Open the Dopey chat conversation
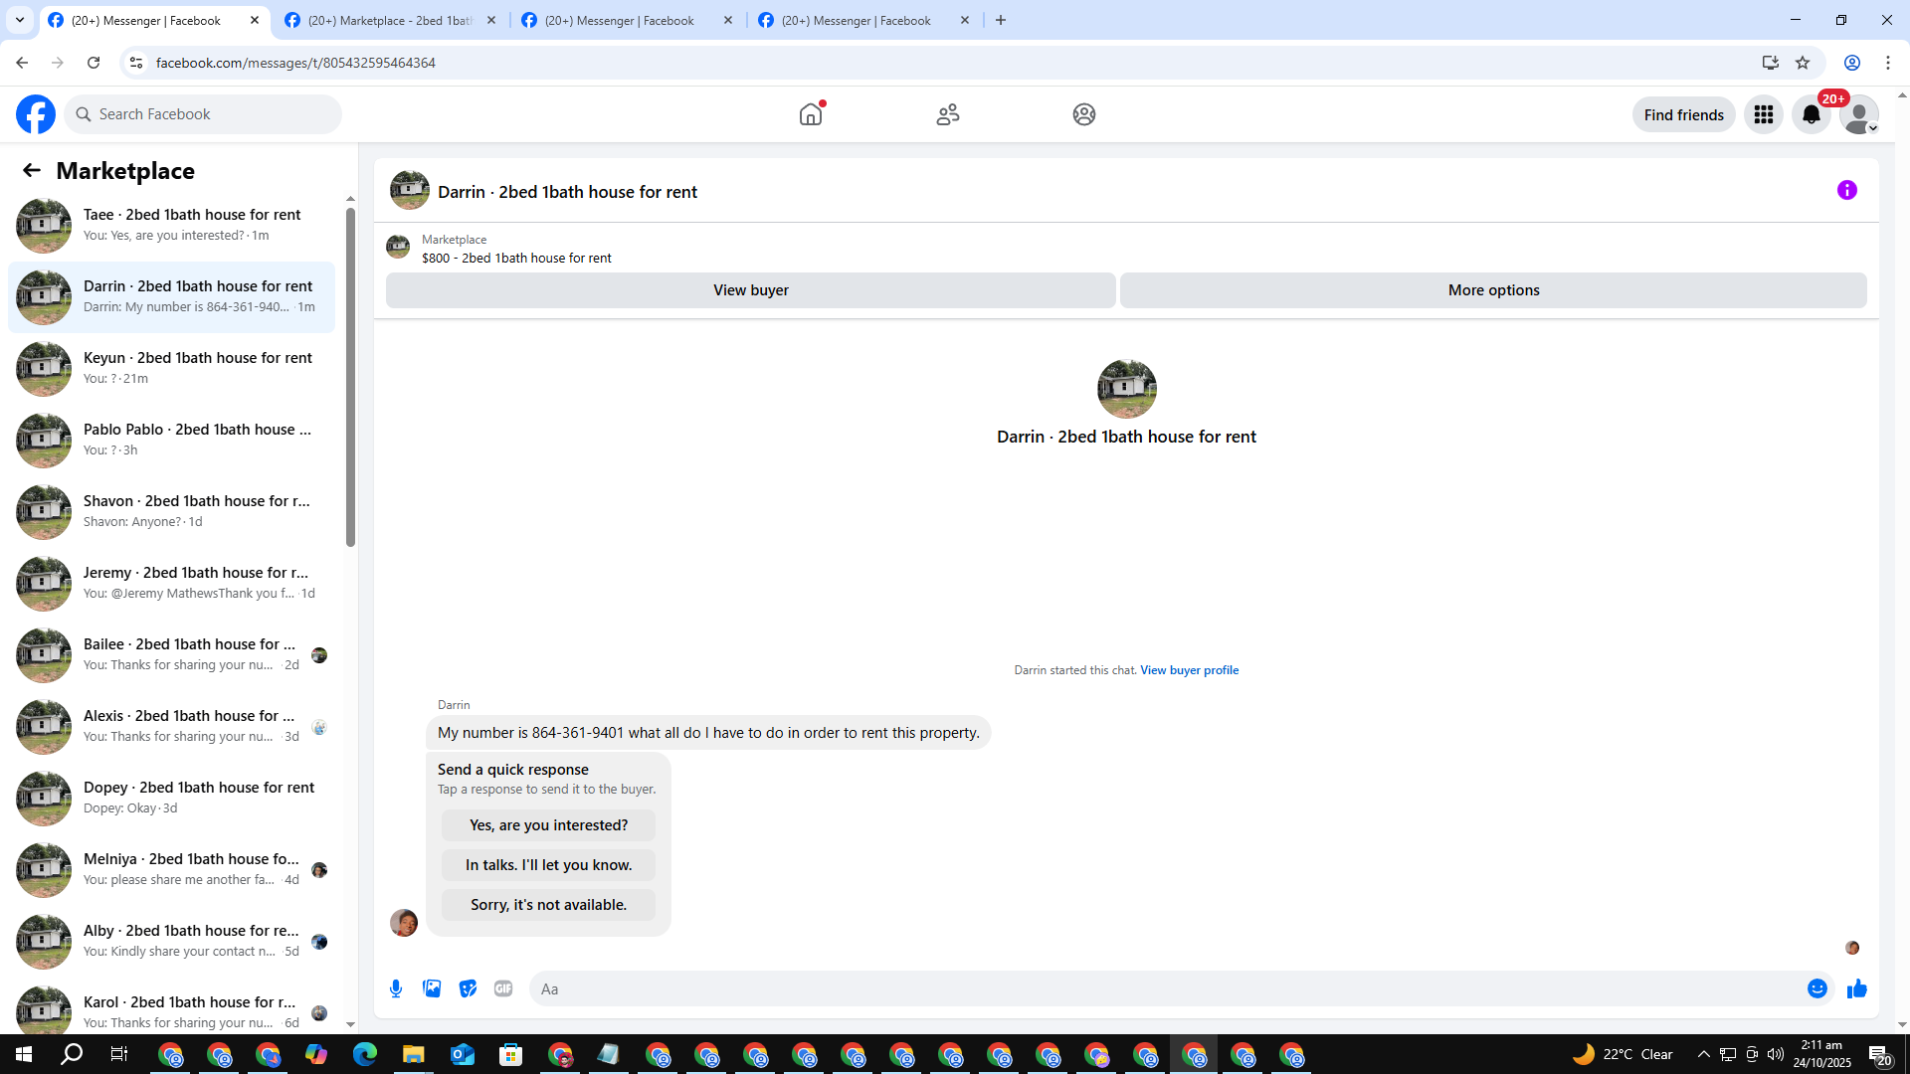The width and height of the screenshot is (1910, 1074). [x=171, y=798]
